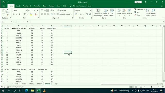
Task: Open Merge & Center dropdown arrow
Action: (x=71, y=14)
